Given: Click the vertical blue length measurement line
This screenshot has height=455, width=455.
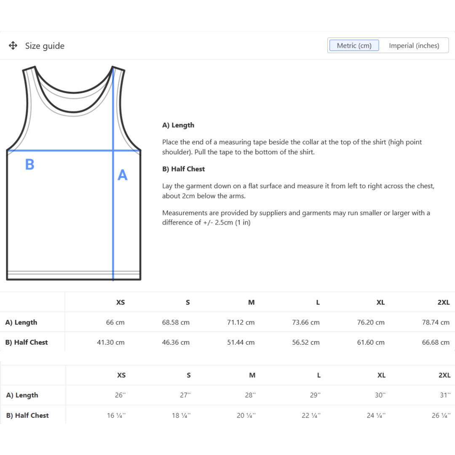Looking at the screenshot, I should pos(113,211).
